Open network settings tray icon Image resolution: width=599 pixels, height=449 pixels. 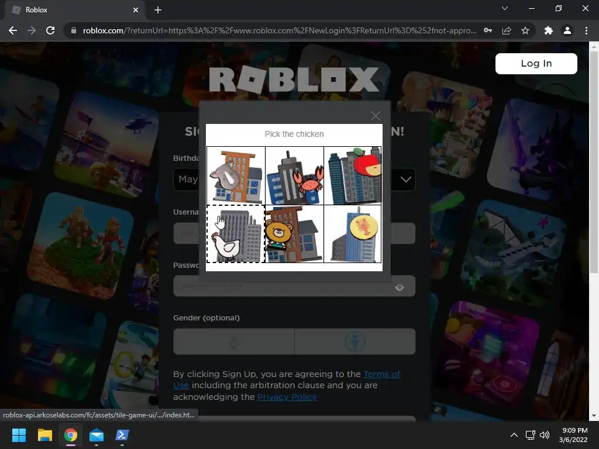tap(530, 435)
